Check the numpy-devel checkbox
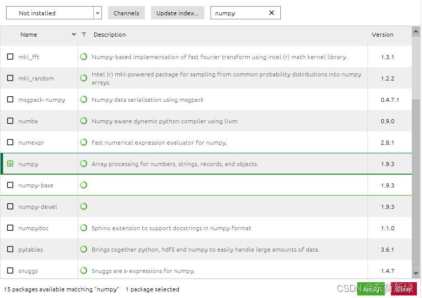The height and width of the screenshot is (298, 422). coord(10,206)
